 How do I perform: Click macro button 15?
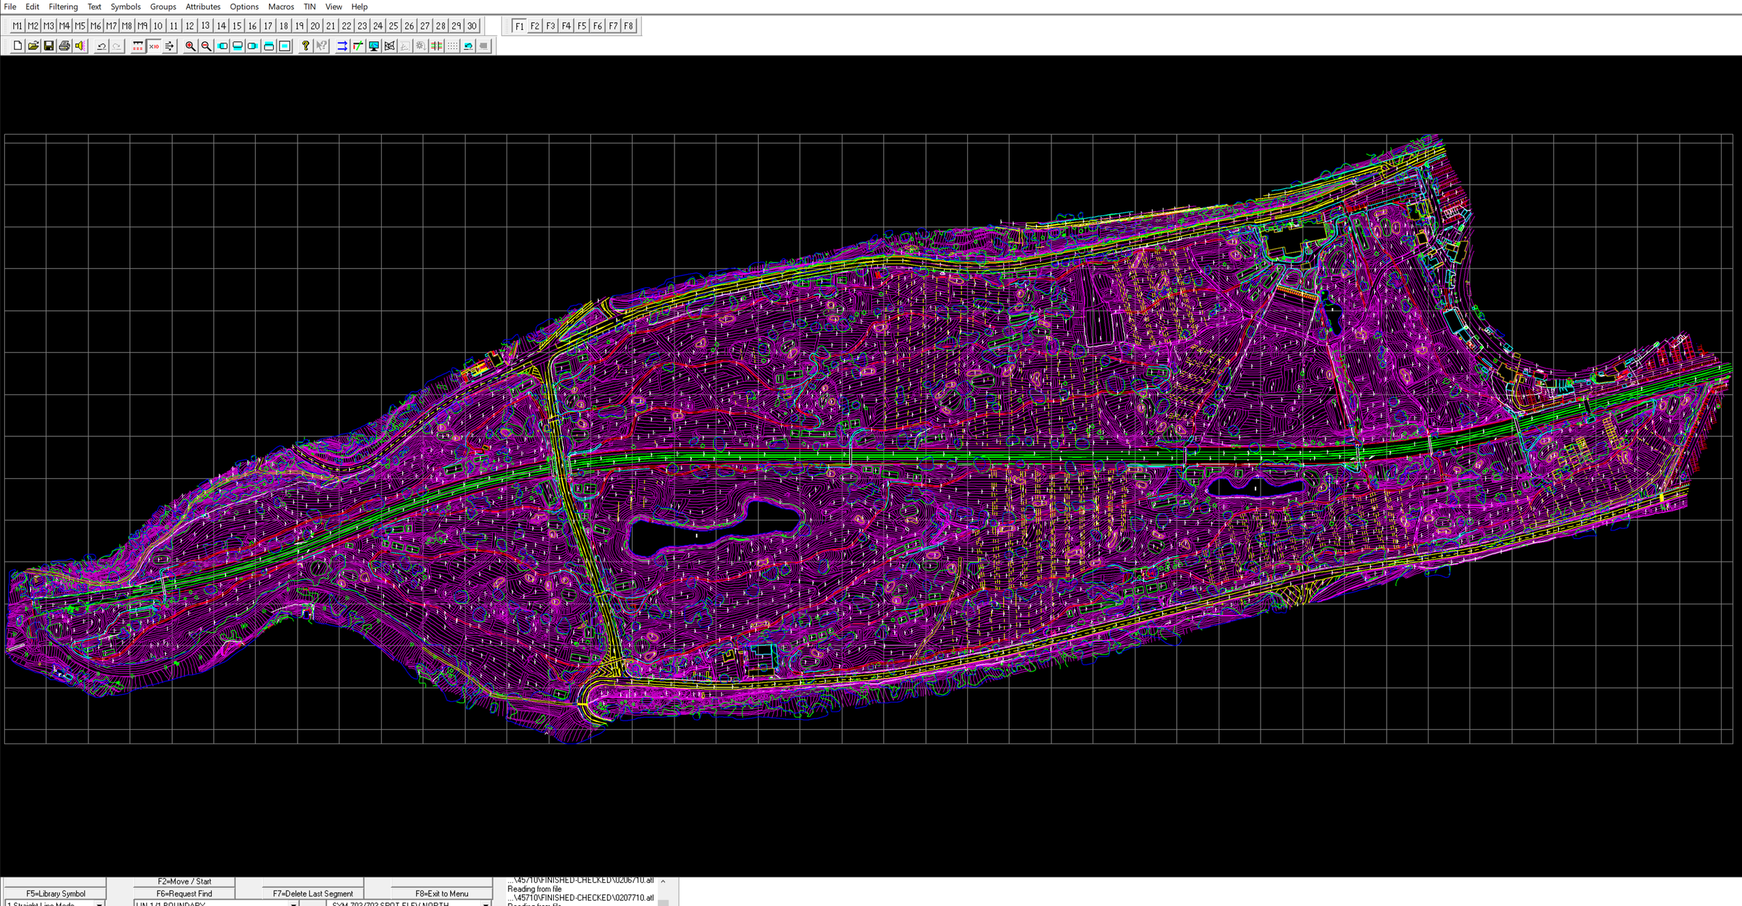click(x=237, y=26)
